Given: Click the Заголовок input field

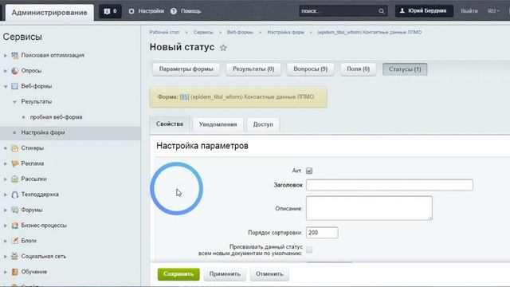Looking at the screenshot, I should pos(390,185).
